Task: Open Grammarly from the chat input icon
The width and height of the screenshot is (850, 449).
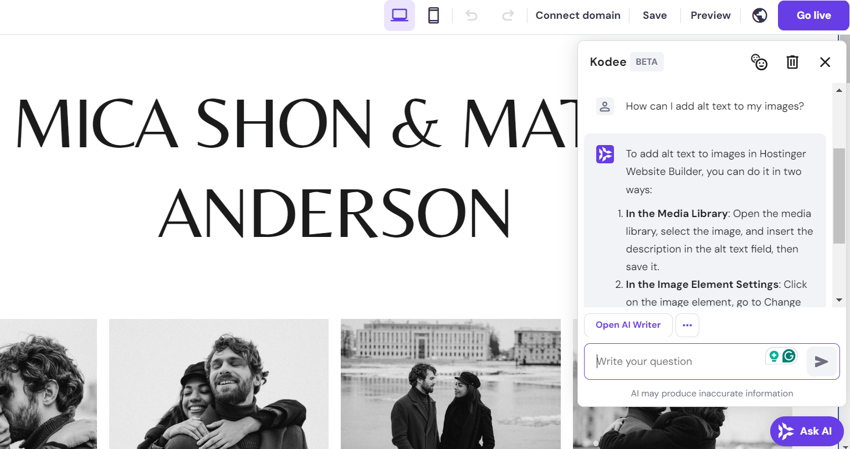Action: pos(788,356)
